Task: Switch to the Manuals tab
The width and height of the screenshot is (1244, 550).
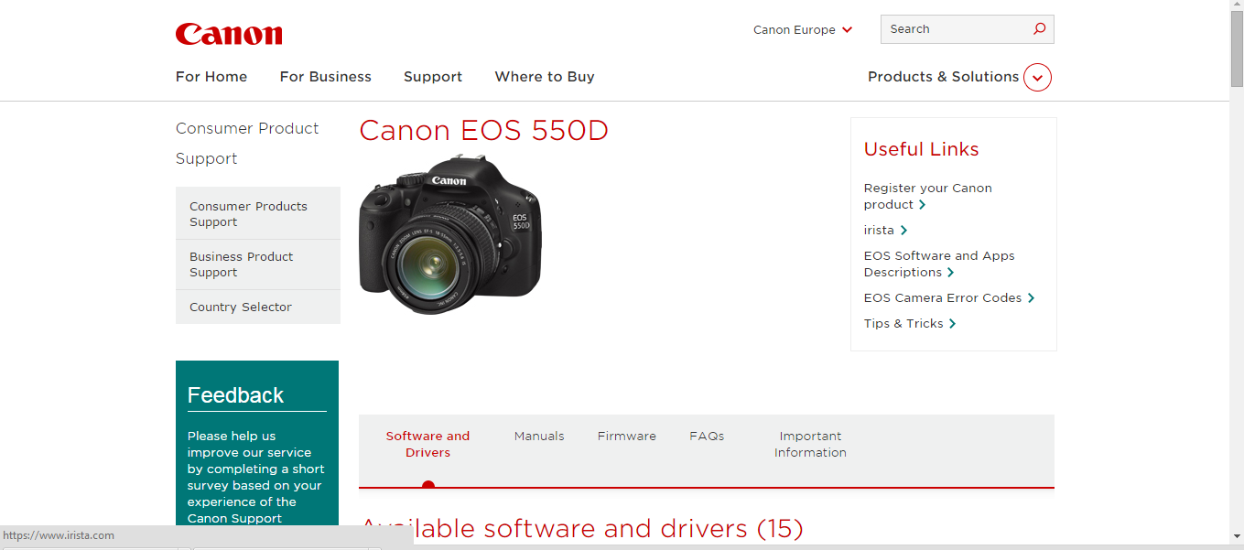Action: 539,437
